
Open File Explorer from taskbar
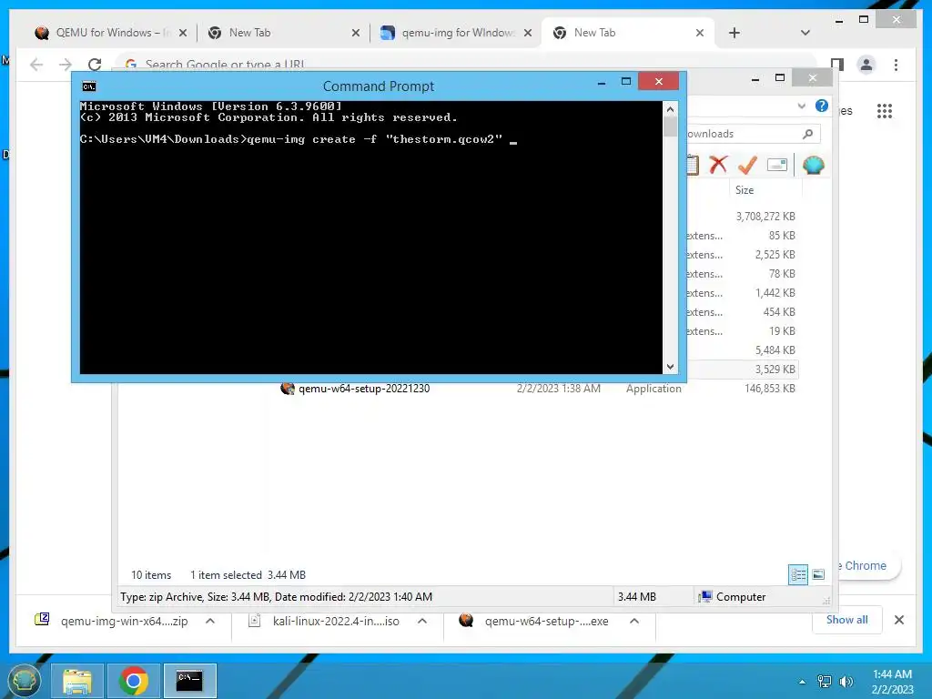(x=77, y=681)
